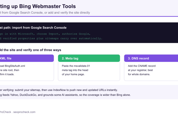Click the 'BingSiteAuth.xml' text line

12,66
